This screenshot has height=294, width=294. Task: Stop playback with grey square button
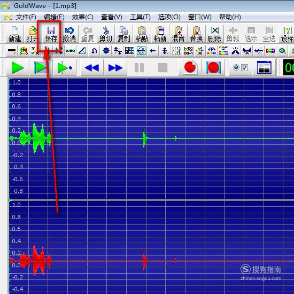click(163, 67)
